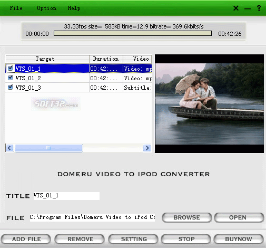This screenshot has width=266, height=248.
Task: Click into the FILE path field
Action: (x=92, y=217)
